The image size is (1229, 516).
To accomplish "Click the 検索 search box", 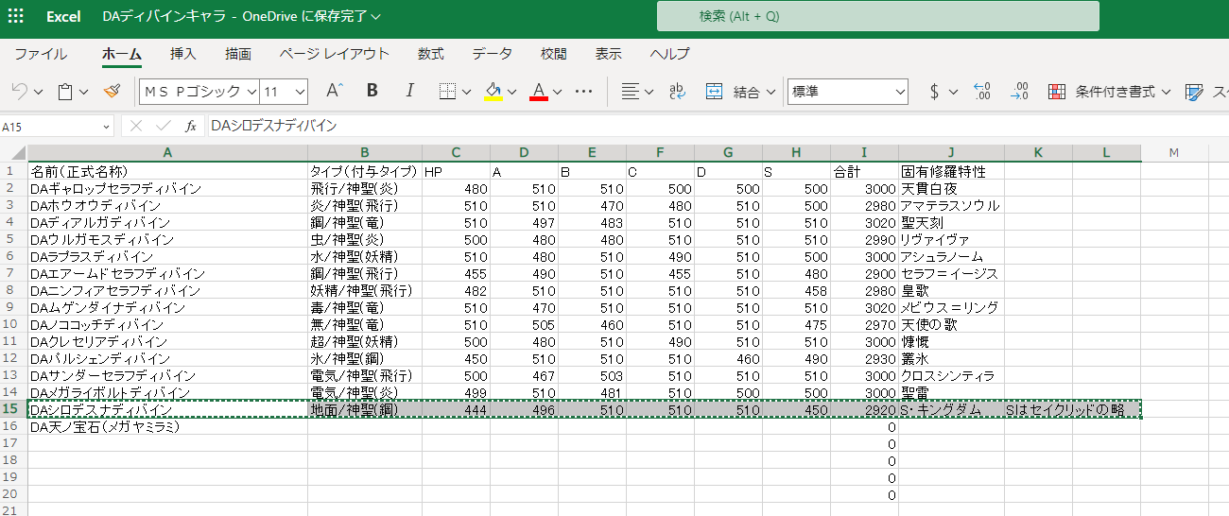I will pos(878,16).
